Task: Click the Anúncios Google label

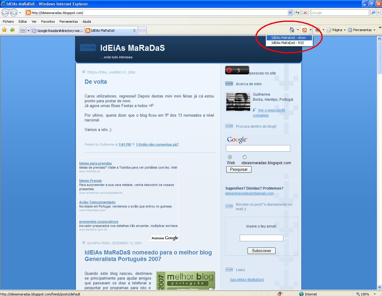Action: coord(165,238)
